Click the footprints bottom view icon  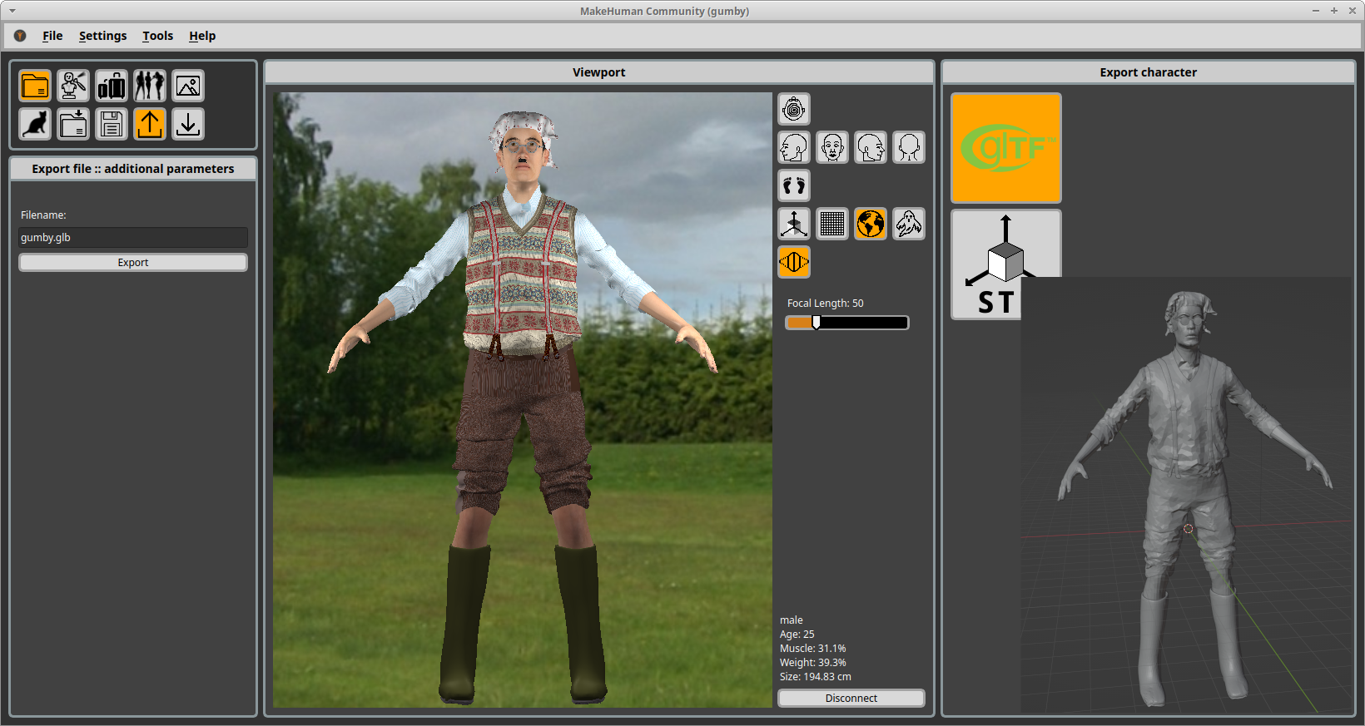point(794,185)
